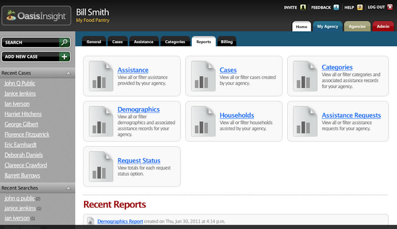The width and height of the screenshot is (397, 229).
Task: Click the Help question mark icon
Action: [360, 7]
